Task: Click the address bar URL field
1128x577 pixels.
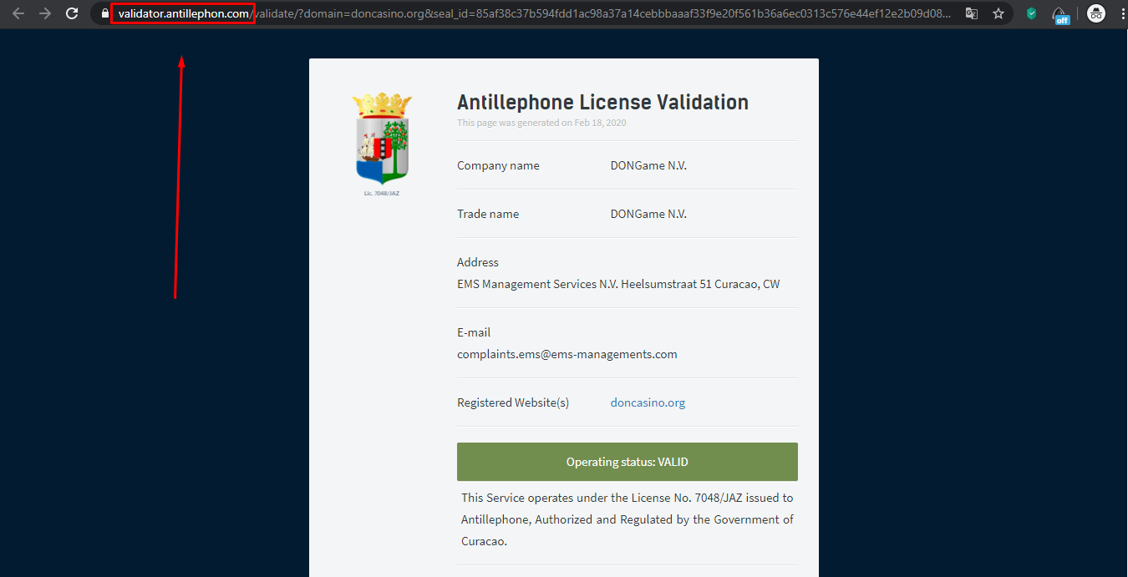Action: coord(535,13)
